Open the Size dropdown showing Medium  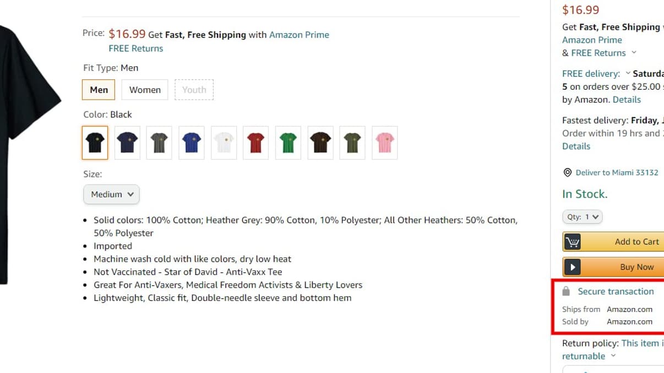pyautogui.click(x=111, y=194)
